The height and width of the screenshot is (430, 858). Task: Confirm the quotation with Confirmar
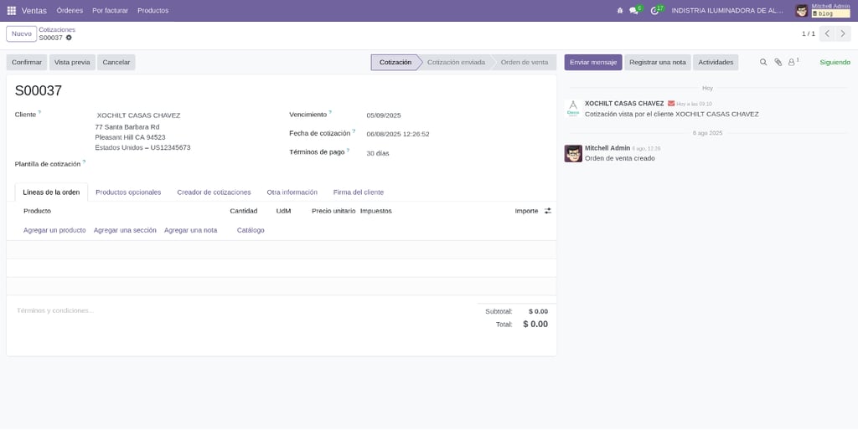click(27, 62)
